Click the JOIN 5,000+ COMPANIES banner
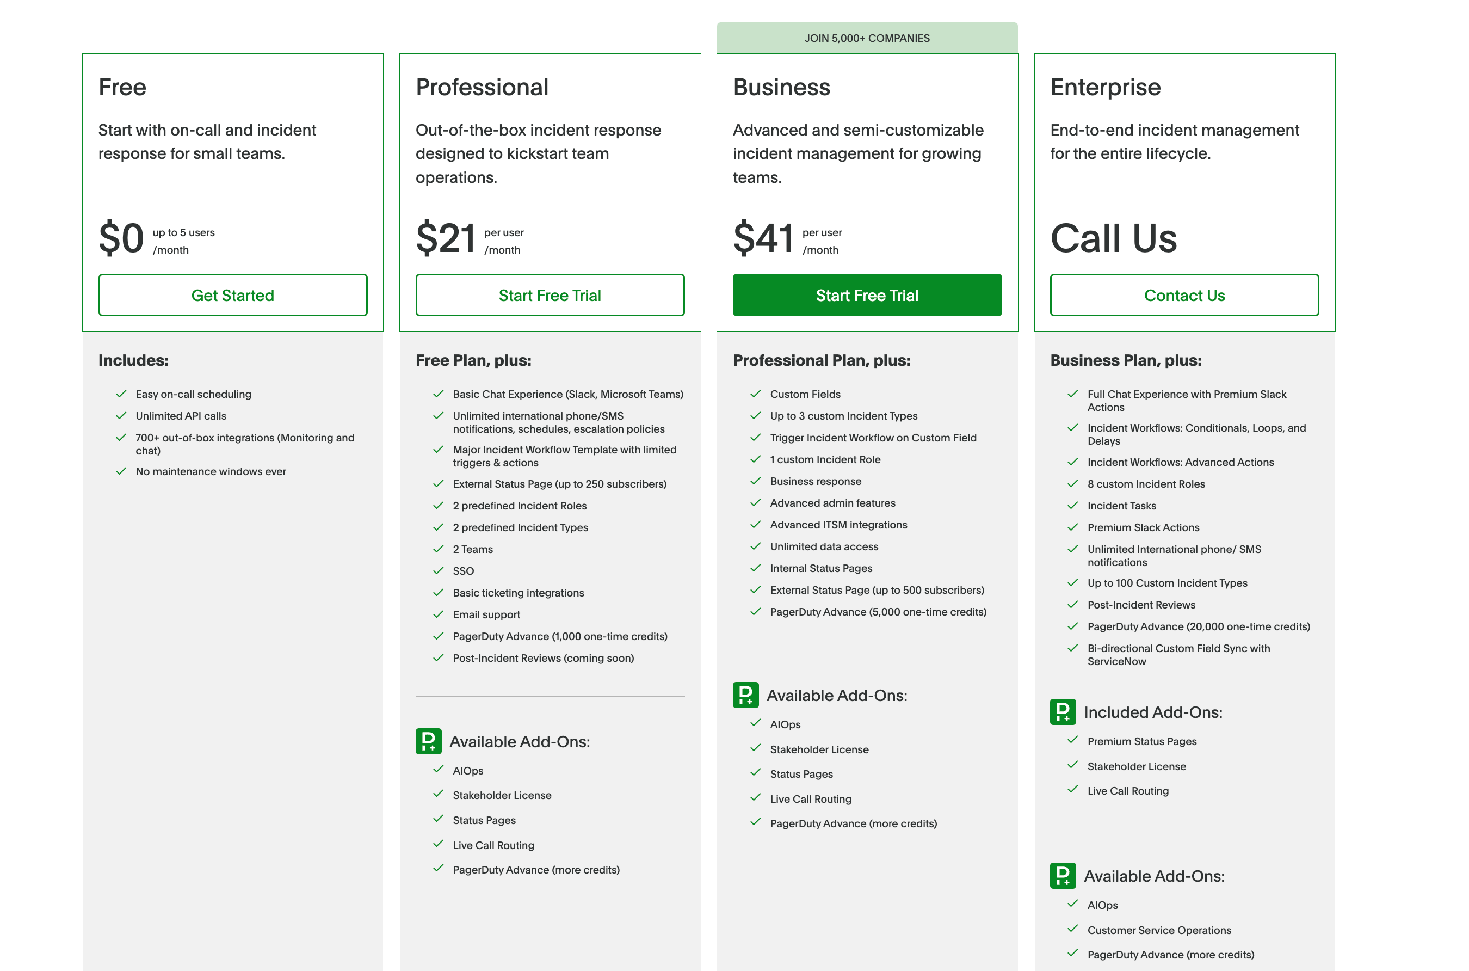The image size is (1469, 971). 867,38
